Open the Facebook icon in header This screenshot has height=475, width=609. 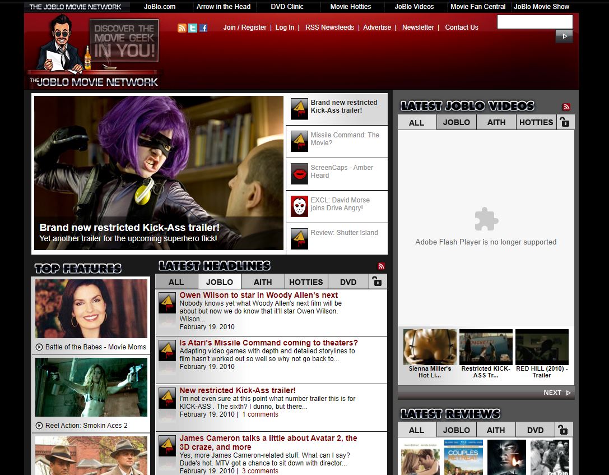(x=203, y=28)
